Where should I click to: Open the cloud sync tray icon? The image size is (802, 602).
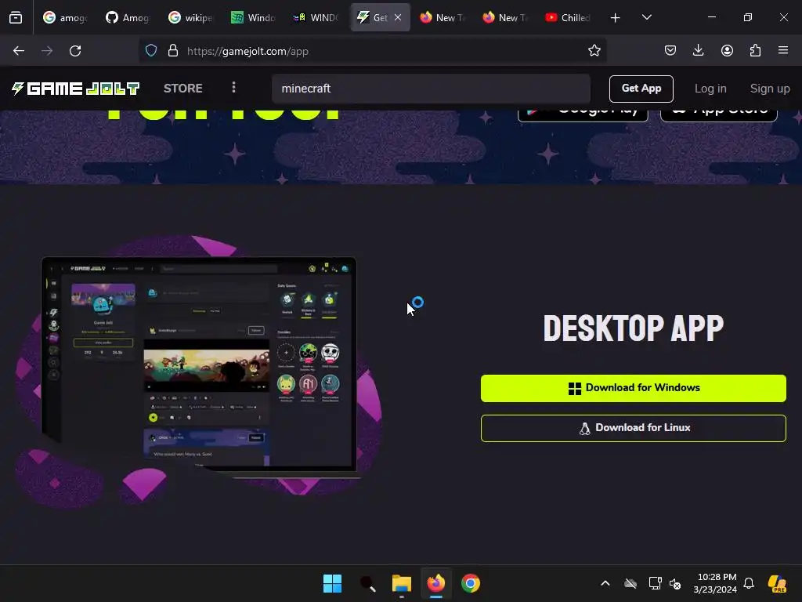pos(630,583)
